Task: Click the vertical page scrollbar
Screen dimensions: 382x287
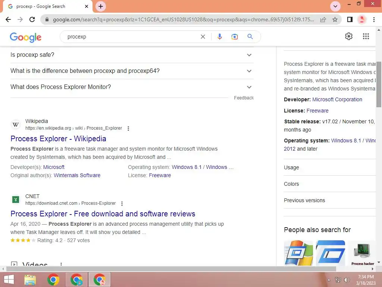Action: point(379,84)
